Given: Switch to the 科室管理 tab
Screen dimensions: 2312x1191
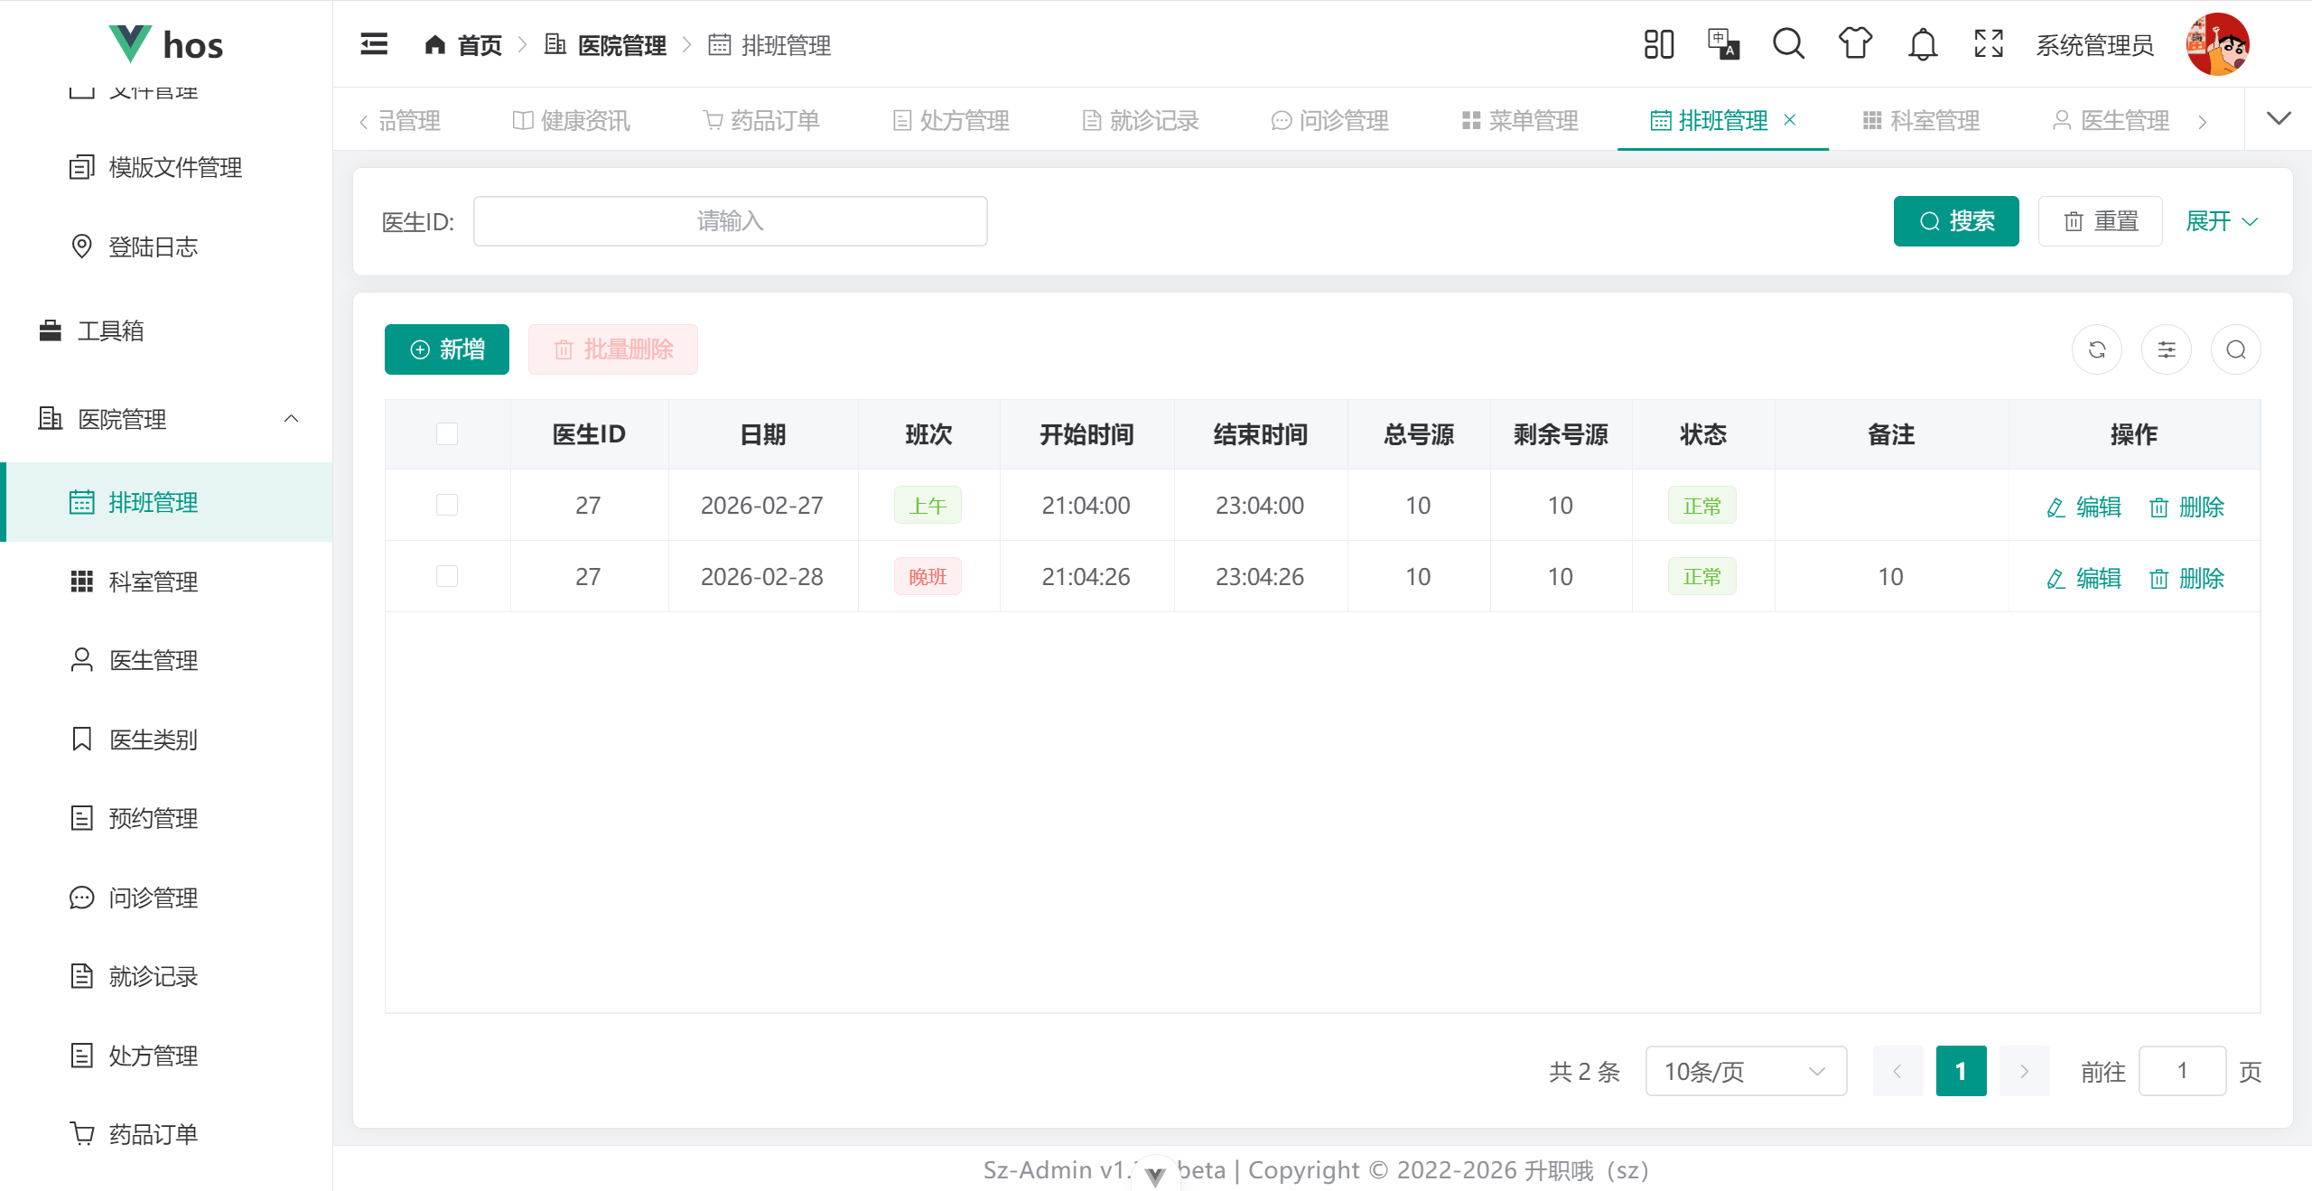Looking at the screenshot, I should (1922, 120).
